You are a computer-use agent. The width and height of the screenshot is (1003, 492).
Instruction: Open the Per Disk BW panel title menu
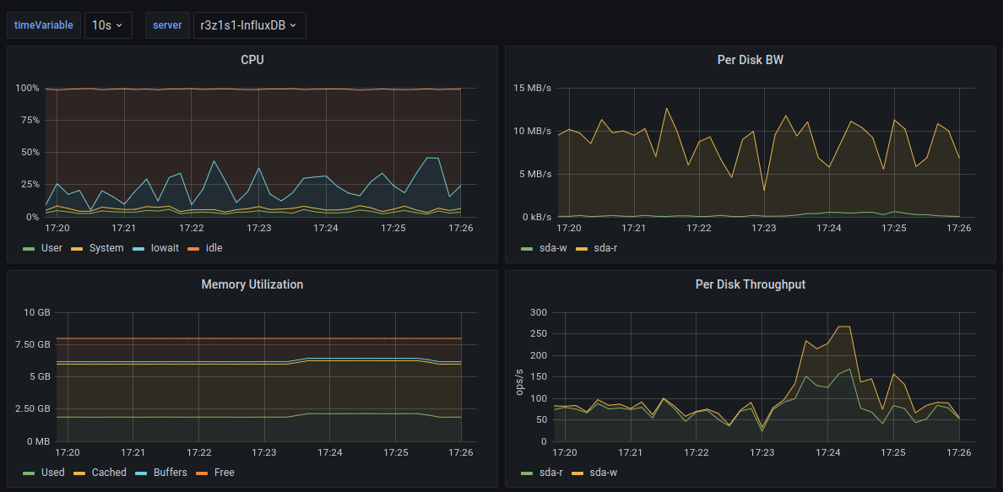pyautogui.click(x=750, y=60)
